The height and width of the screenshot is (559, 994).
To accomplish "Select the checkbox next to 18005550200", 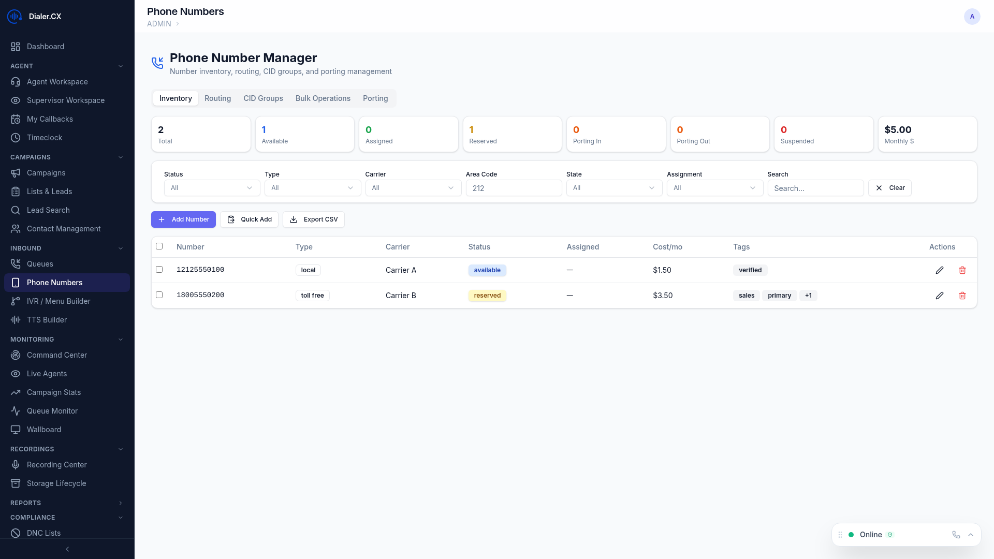I will pos(159,295).
